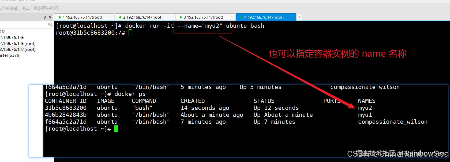
Task: Open session 2.168.76.146 in the list
Action: [x=12, y=38]
